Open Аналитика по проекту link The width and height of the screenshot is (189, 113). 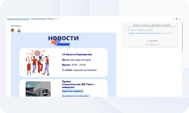(x=76, y=96)
